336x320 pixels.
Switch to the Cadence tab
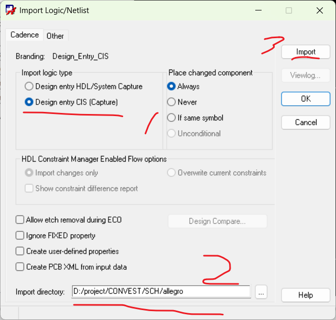point(25,35)
